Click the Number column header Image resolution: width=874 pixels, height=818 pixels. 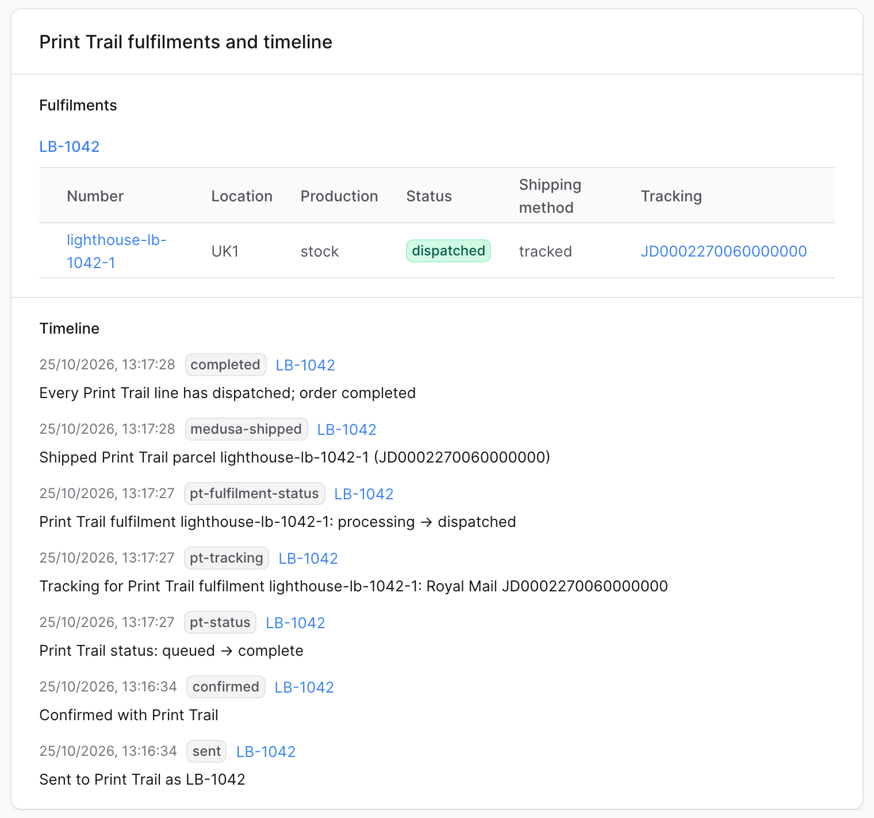tap(95, 196)
